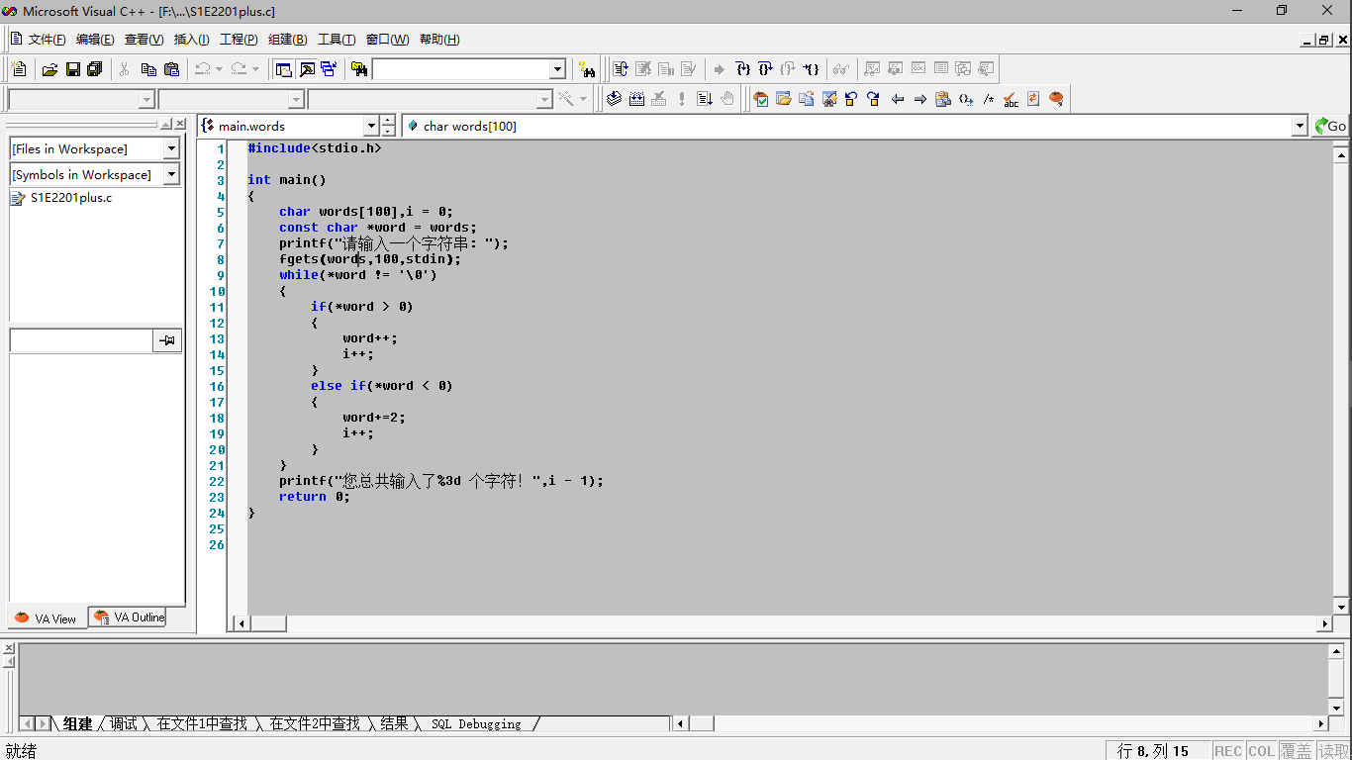Viewport: 1352px width, 760px height.
Task: Click the editor horizontal scrollbar thumb
Action: point(268,624)
